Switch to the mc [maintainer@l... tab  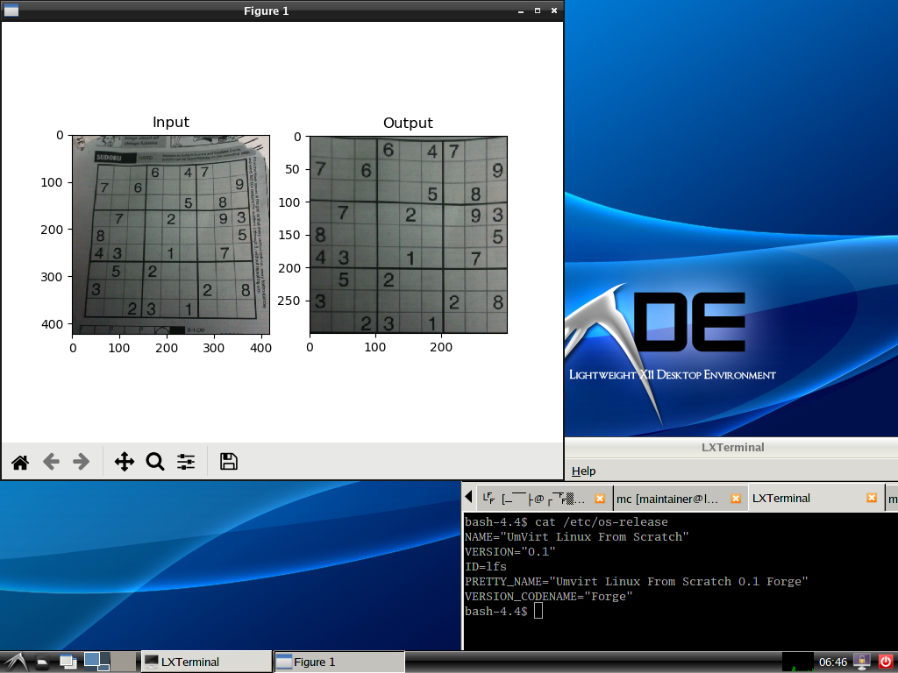tap(668, 499)
